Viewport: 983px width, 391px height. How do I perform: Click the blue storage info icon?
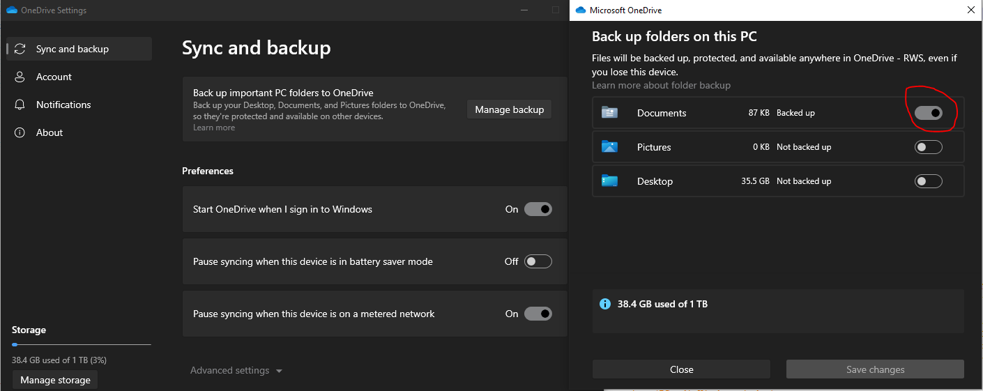pyautogui.click(x=605, y=304)
